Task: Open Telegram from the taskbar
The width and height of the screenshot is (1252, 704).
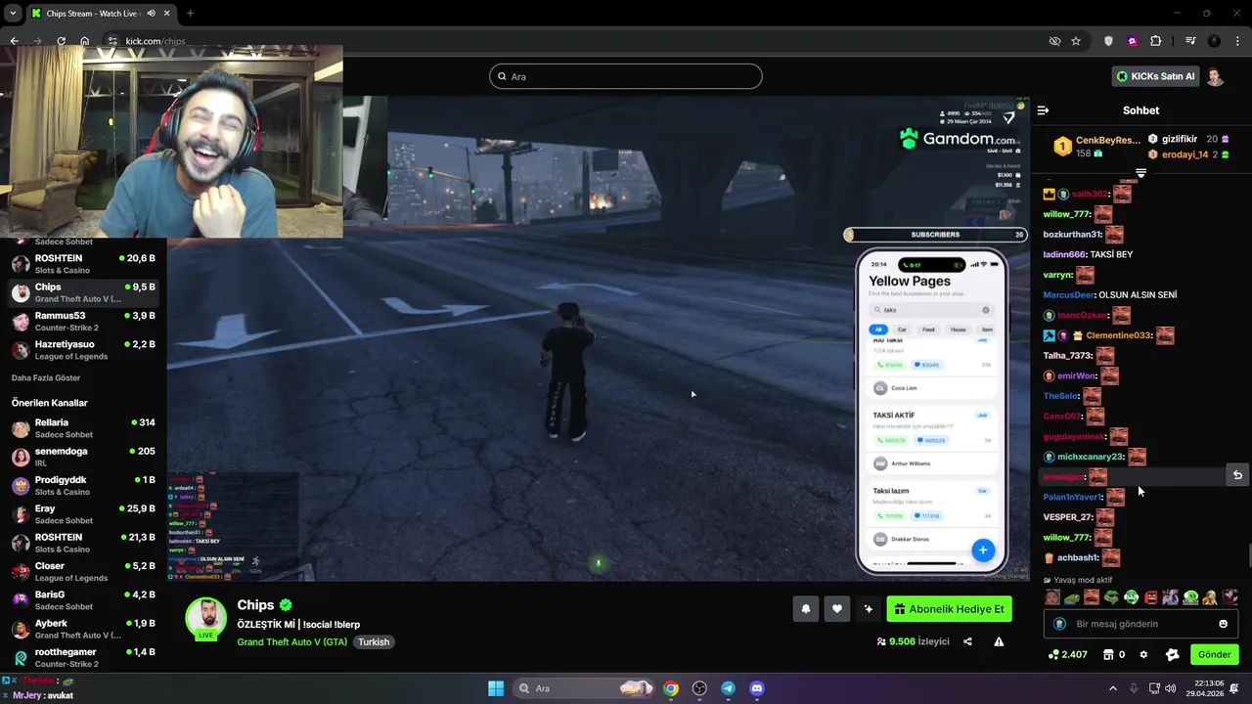Action: point(728,688)
